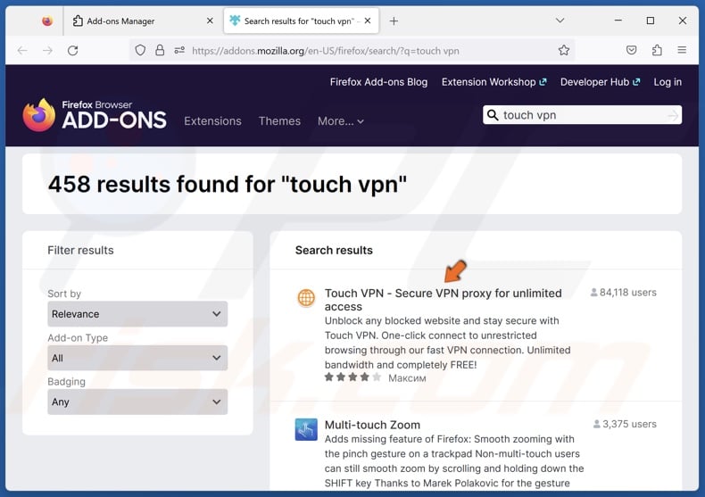Open the Firefox Add-ons Blog link
The height and width of the screenshot is (497, 705).
click(378, 82)
